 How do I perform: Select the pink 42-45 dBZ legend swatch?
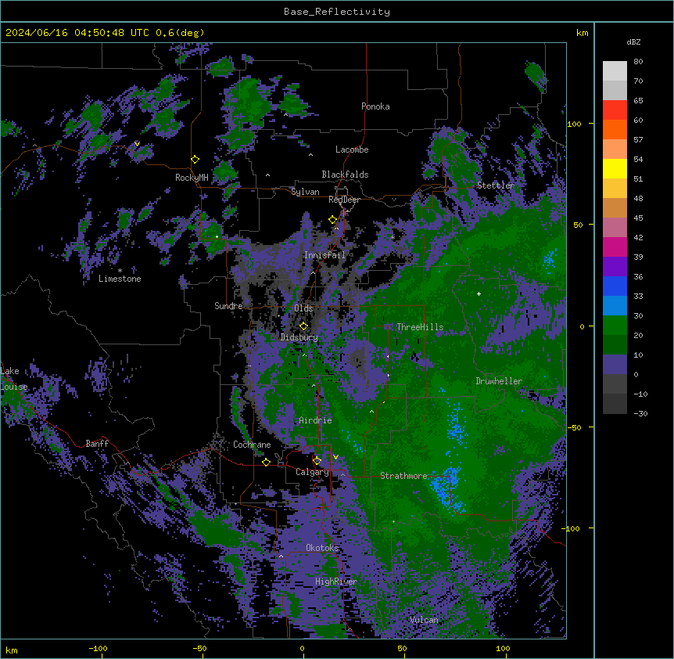pos(615,228)
